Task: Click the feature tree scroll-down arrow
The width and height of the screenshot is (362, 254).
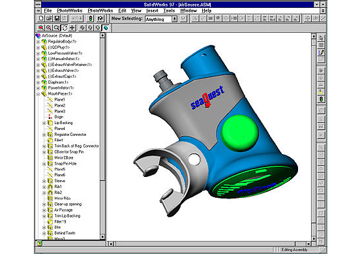Action: click(102, 237)
